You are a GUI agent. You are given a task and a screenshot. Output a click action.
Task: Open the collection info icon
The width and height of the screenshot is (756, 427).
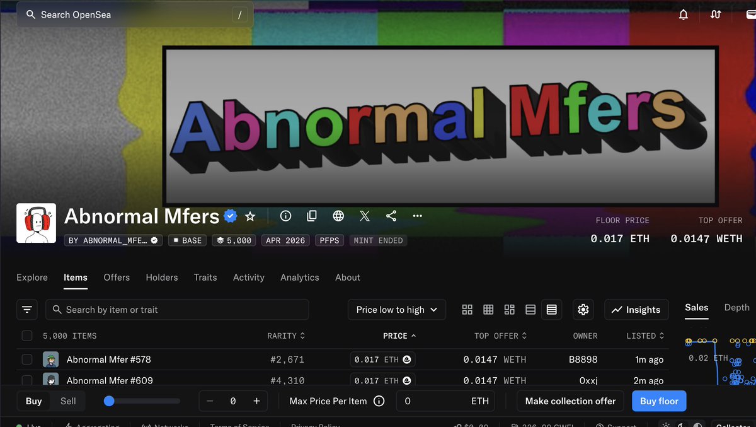tap(285, 216)
